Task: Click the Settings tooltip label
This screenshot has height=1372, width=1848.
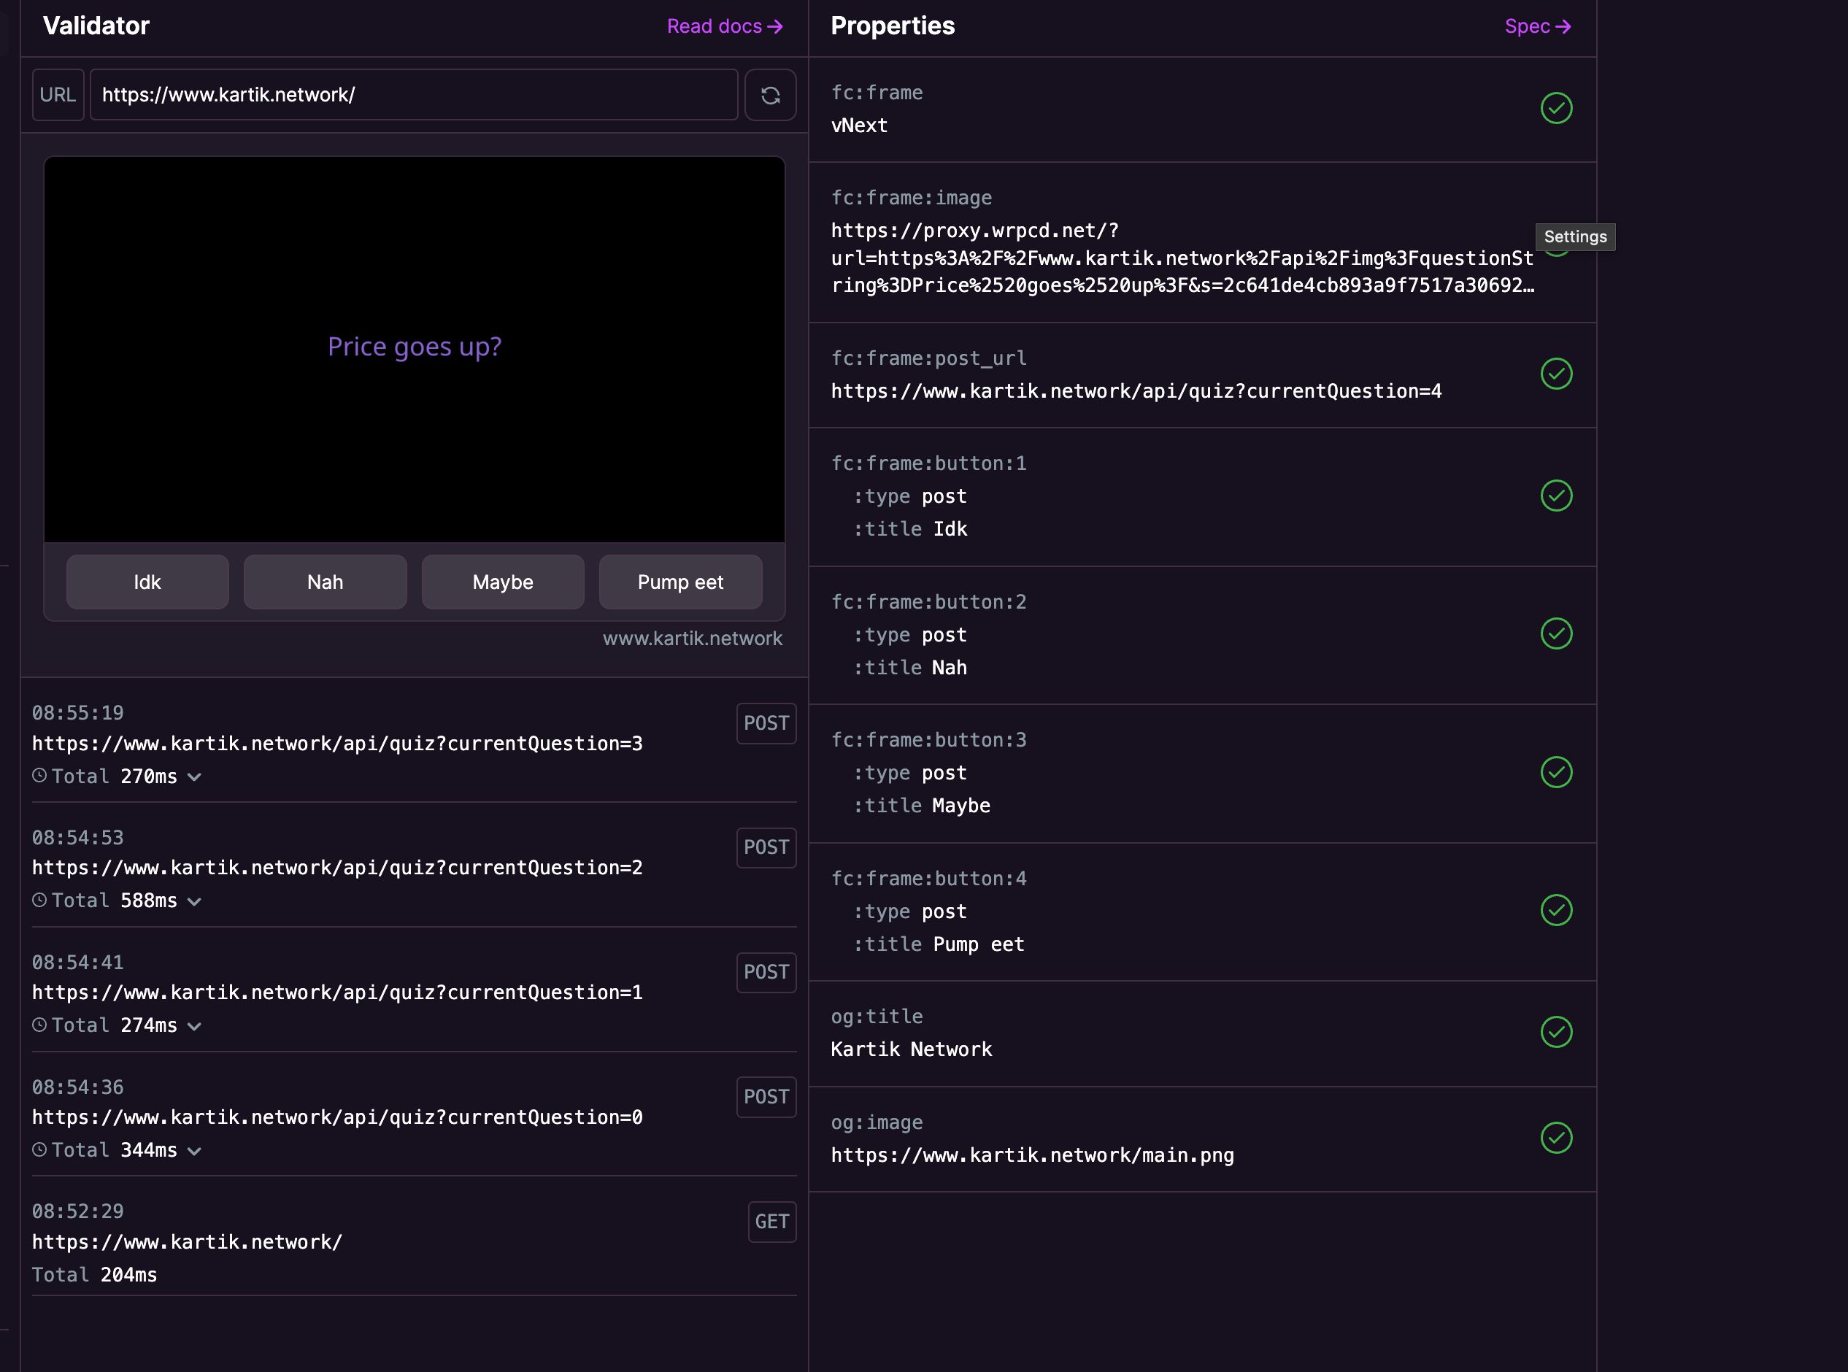Action: tap(1575, 236)
